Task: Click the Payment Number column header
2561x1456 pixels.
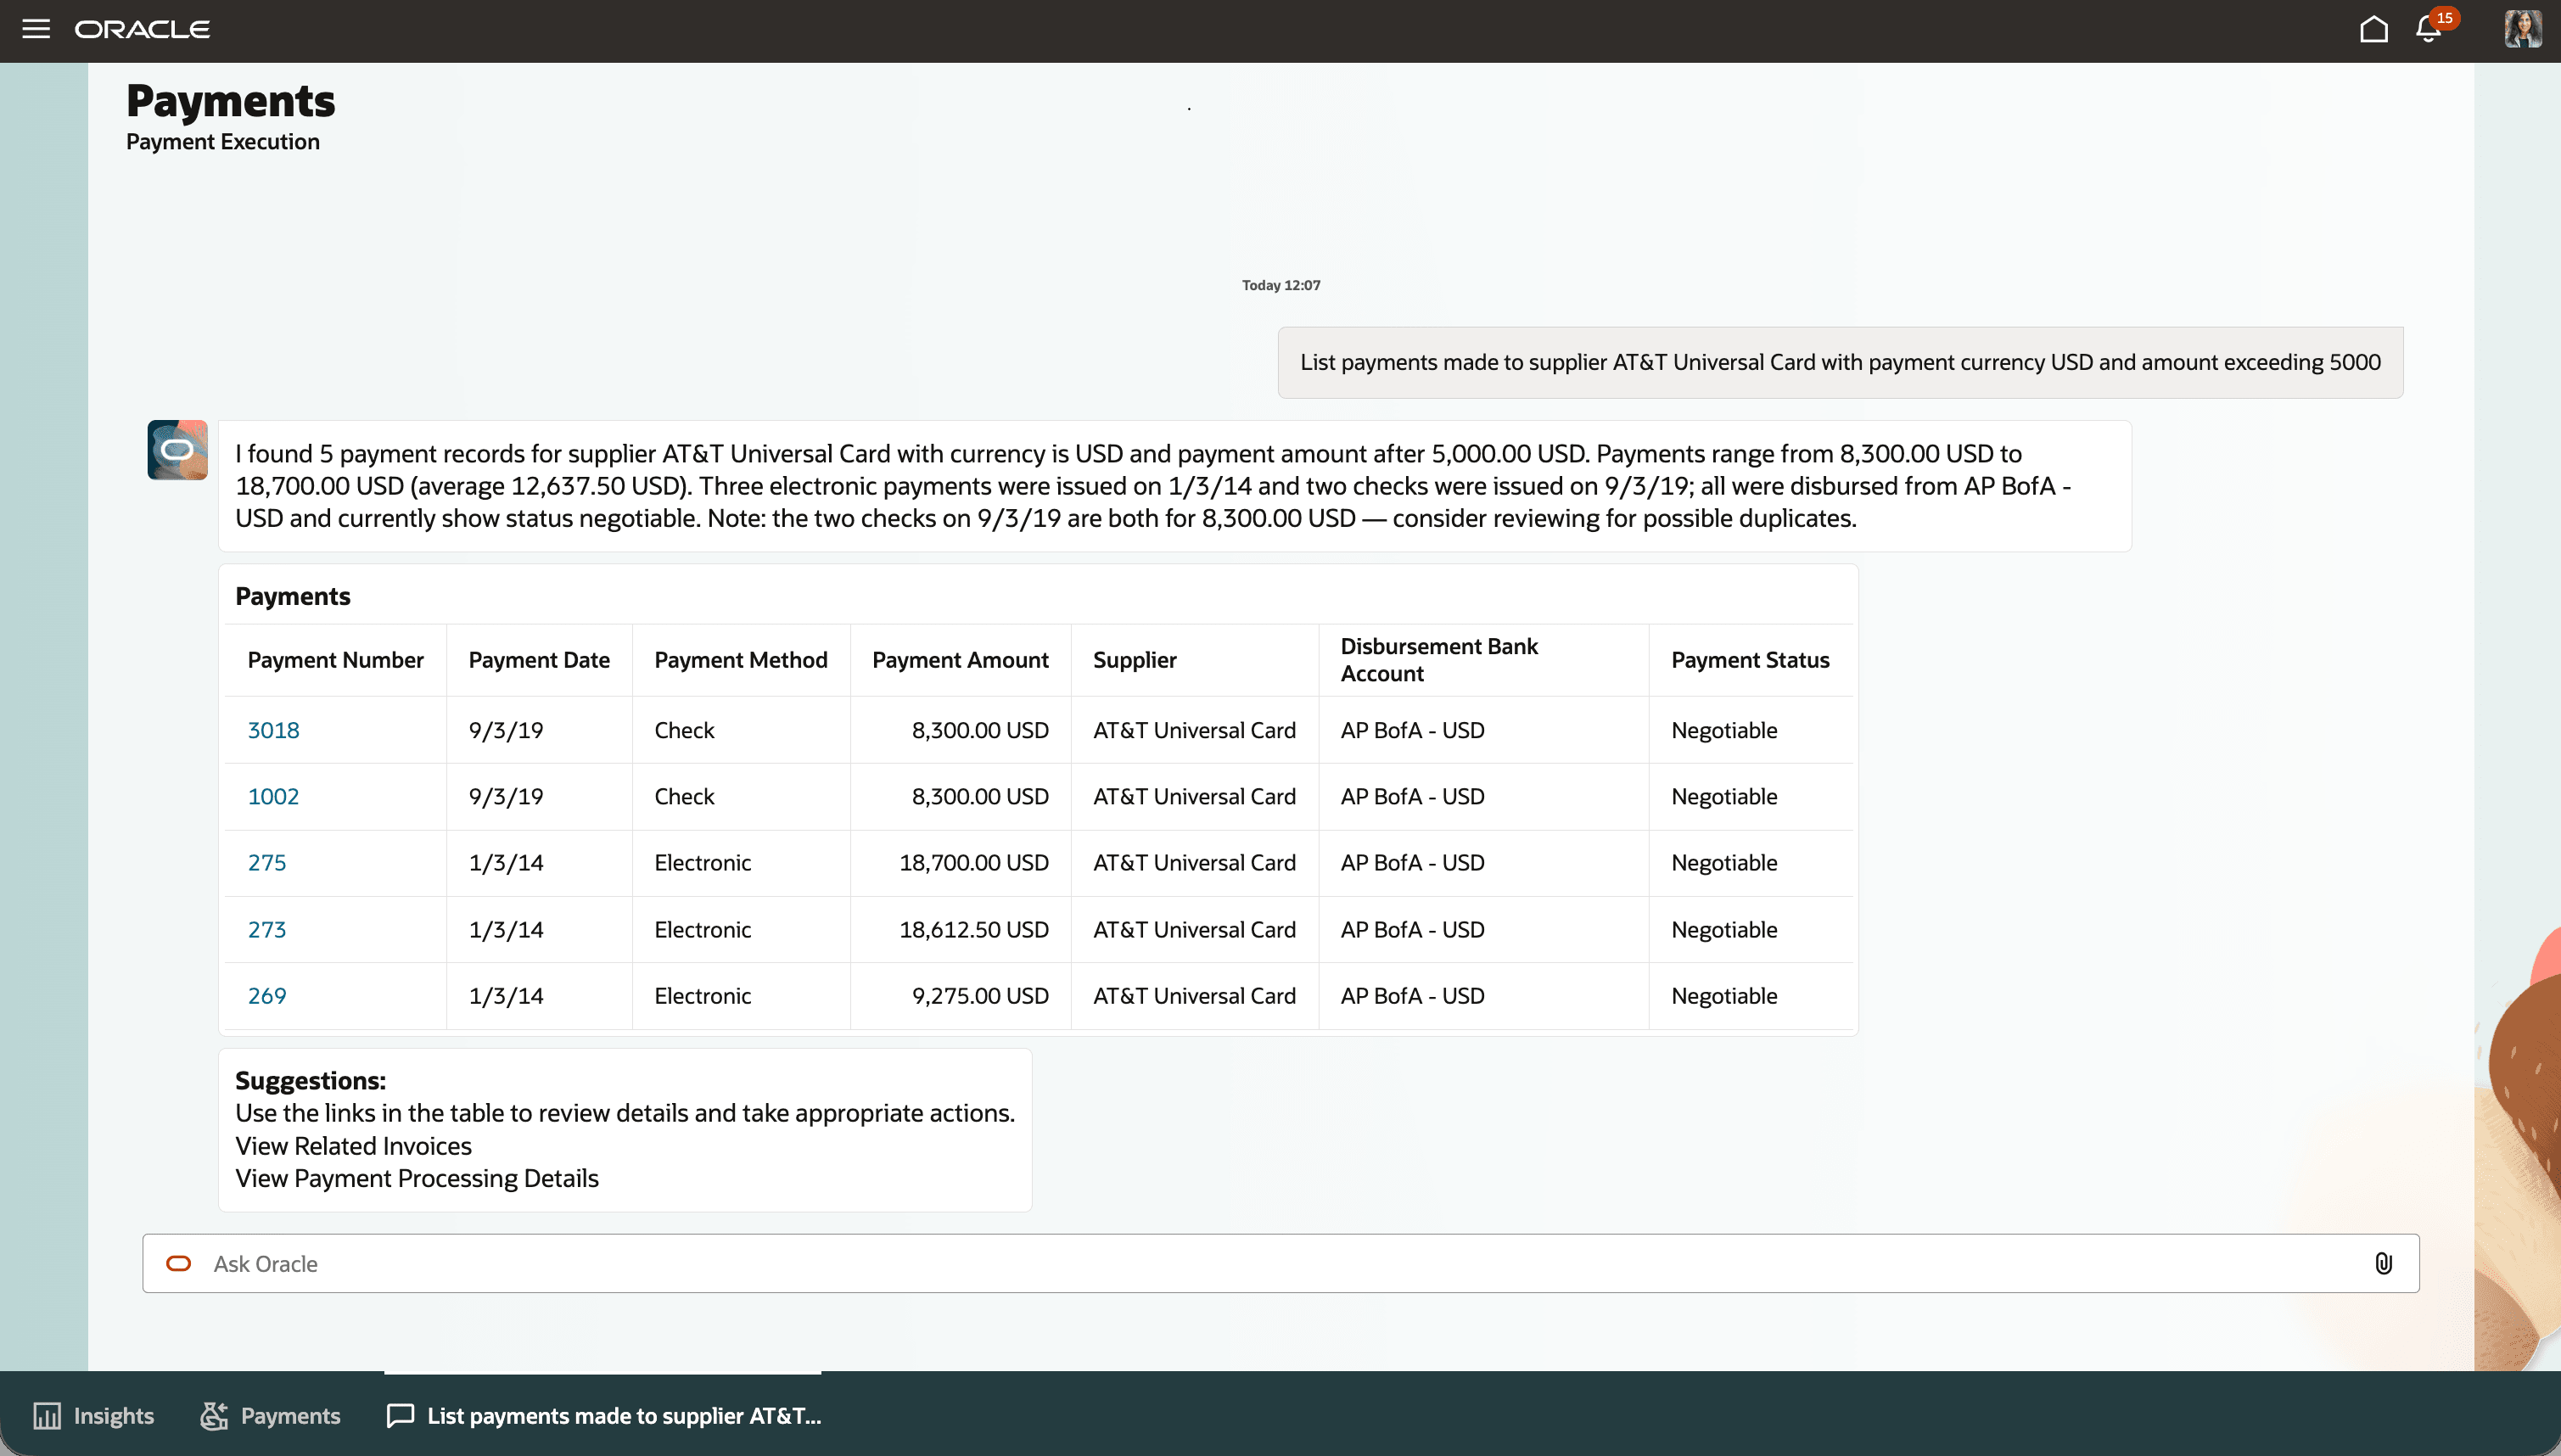Action: pos(335,660)
